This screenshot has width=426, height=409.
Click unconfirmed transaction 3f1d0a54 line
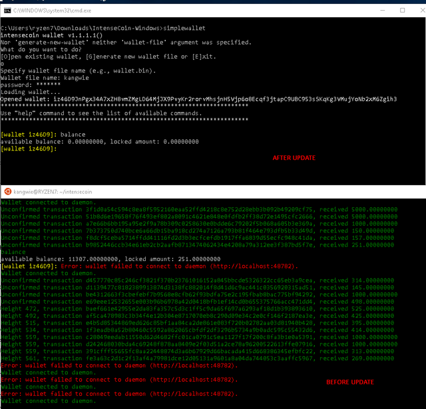click(x=199, y=209)
